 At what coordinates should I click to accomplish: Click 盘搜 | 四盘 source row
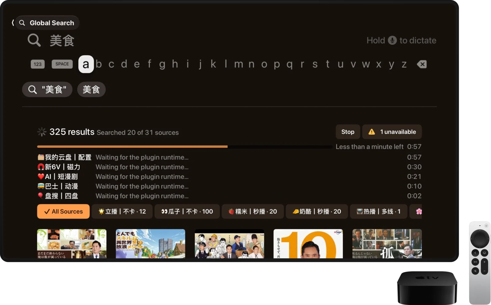[x=229, y=196]
